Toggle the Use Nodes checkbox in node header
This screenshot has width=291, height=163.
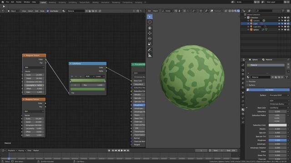[48, 11]
